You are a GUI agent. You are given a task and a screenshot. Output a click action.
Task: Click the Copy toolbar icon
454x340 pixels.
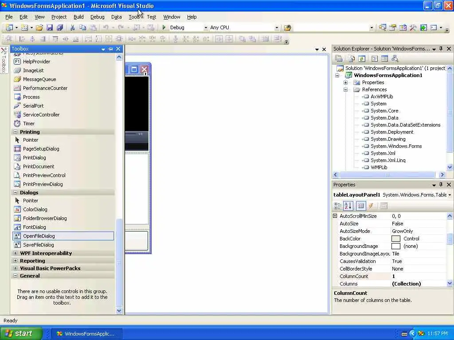(82, 27)
